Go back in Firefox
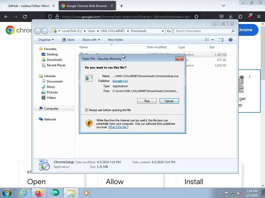The height and width of the screenshot is (198, 265). point(6,17)
